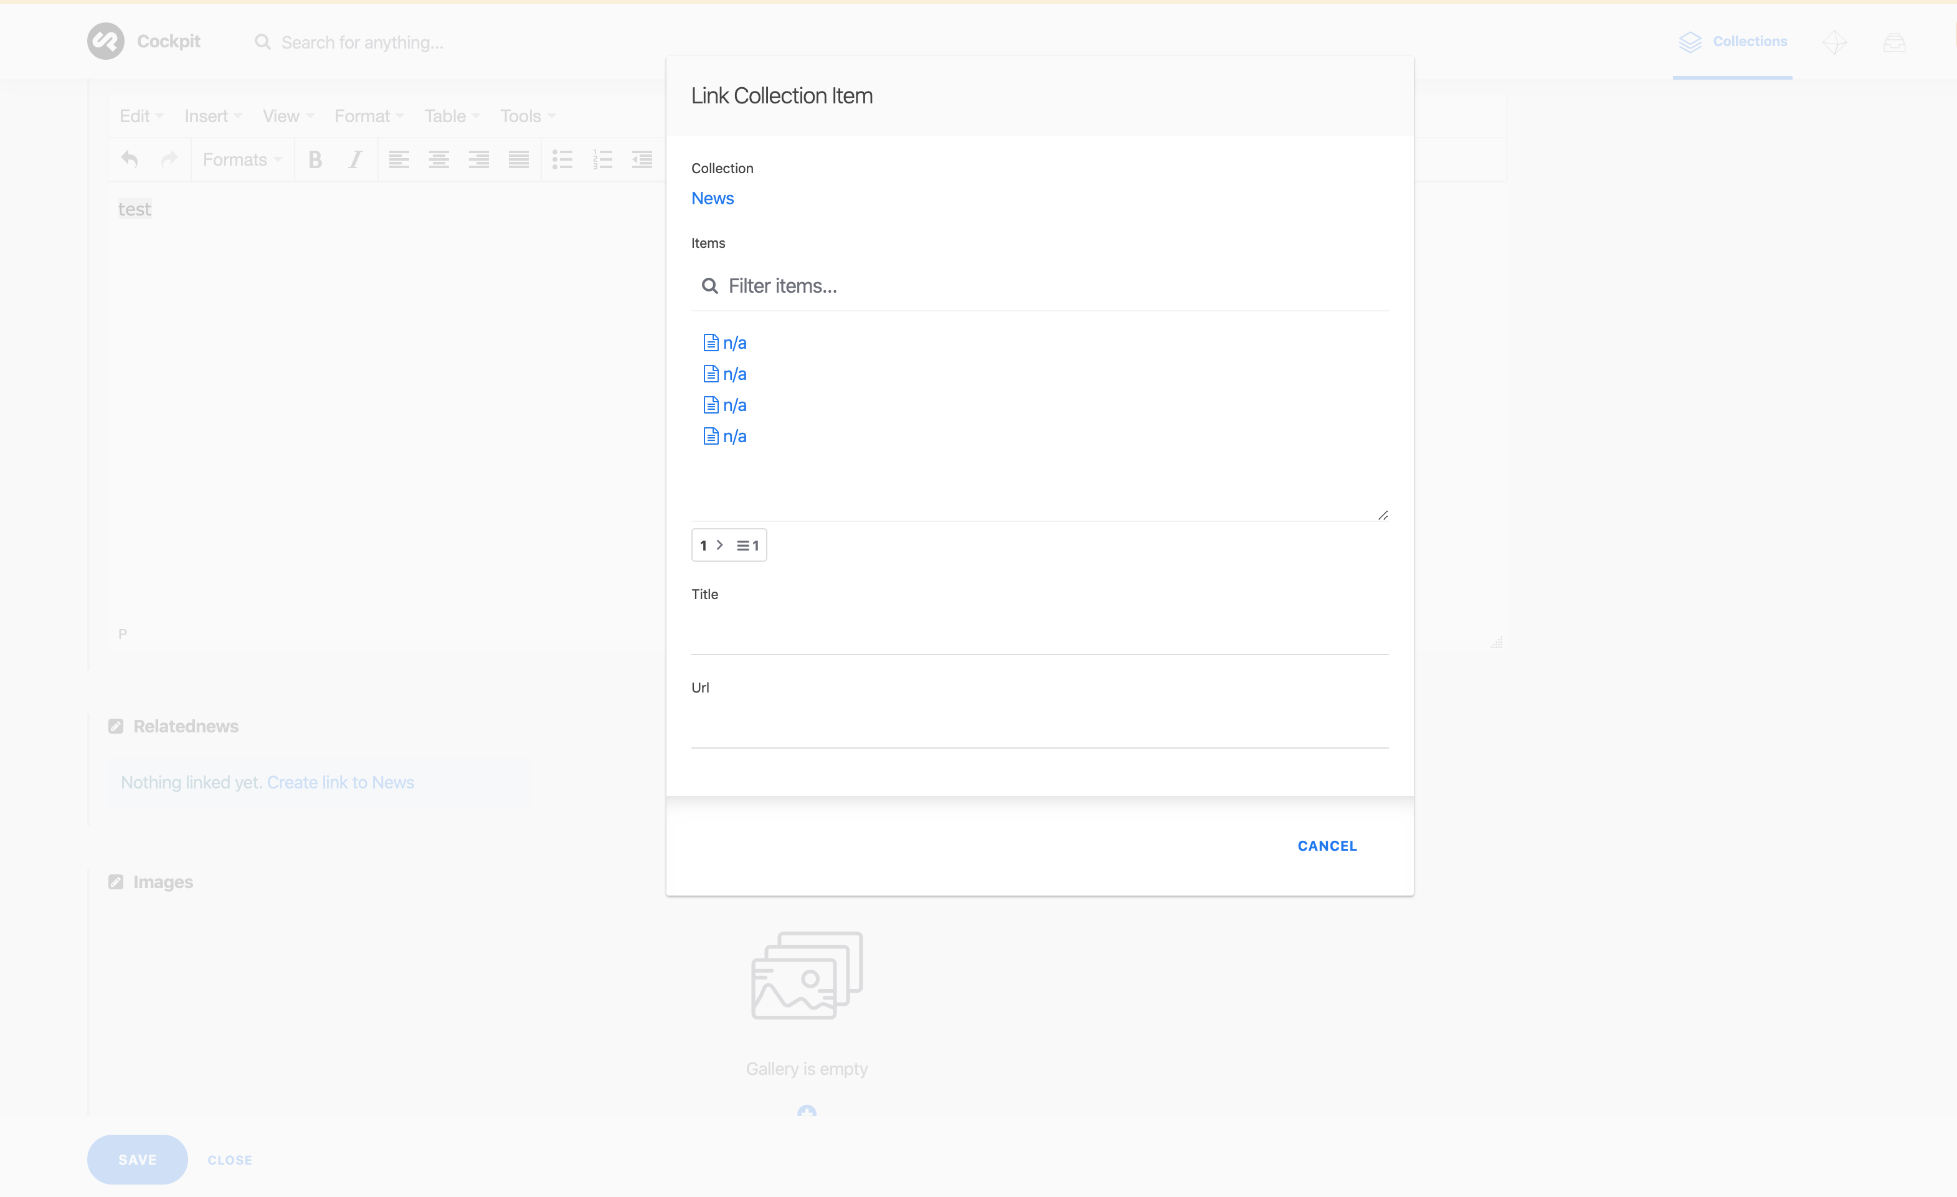This screenshot has width=1957, height=1197.
Task: Focus the Title input field
Action: coord(1039,635)
